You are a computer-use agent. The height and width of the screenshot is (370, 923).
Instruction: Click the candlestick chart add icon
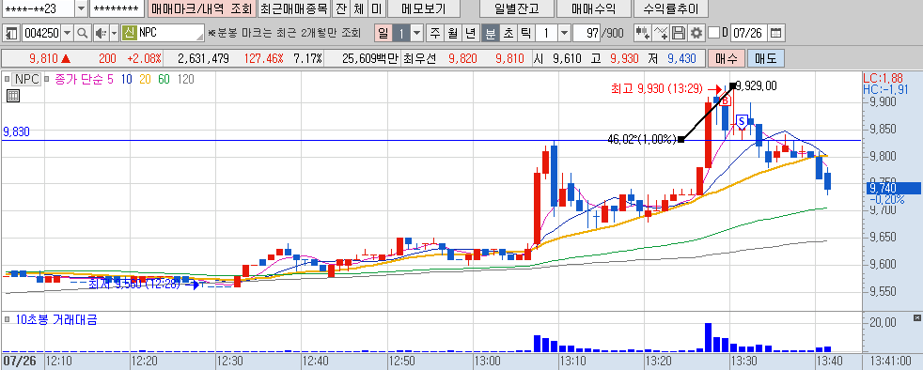pyautogui.click(x=643, y=33)
